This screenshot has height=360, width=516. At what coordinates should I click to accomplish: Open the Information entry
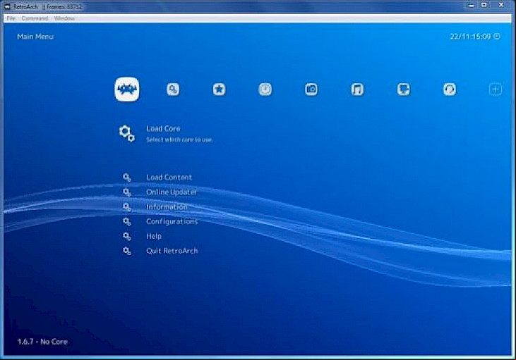[167, 207]
